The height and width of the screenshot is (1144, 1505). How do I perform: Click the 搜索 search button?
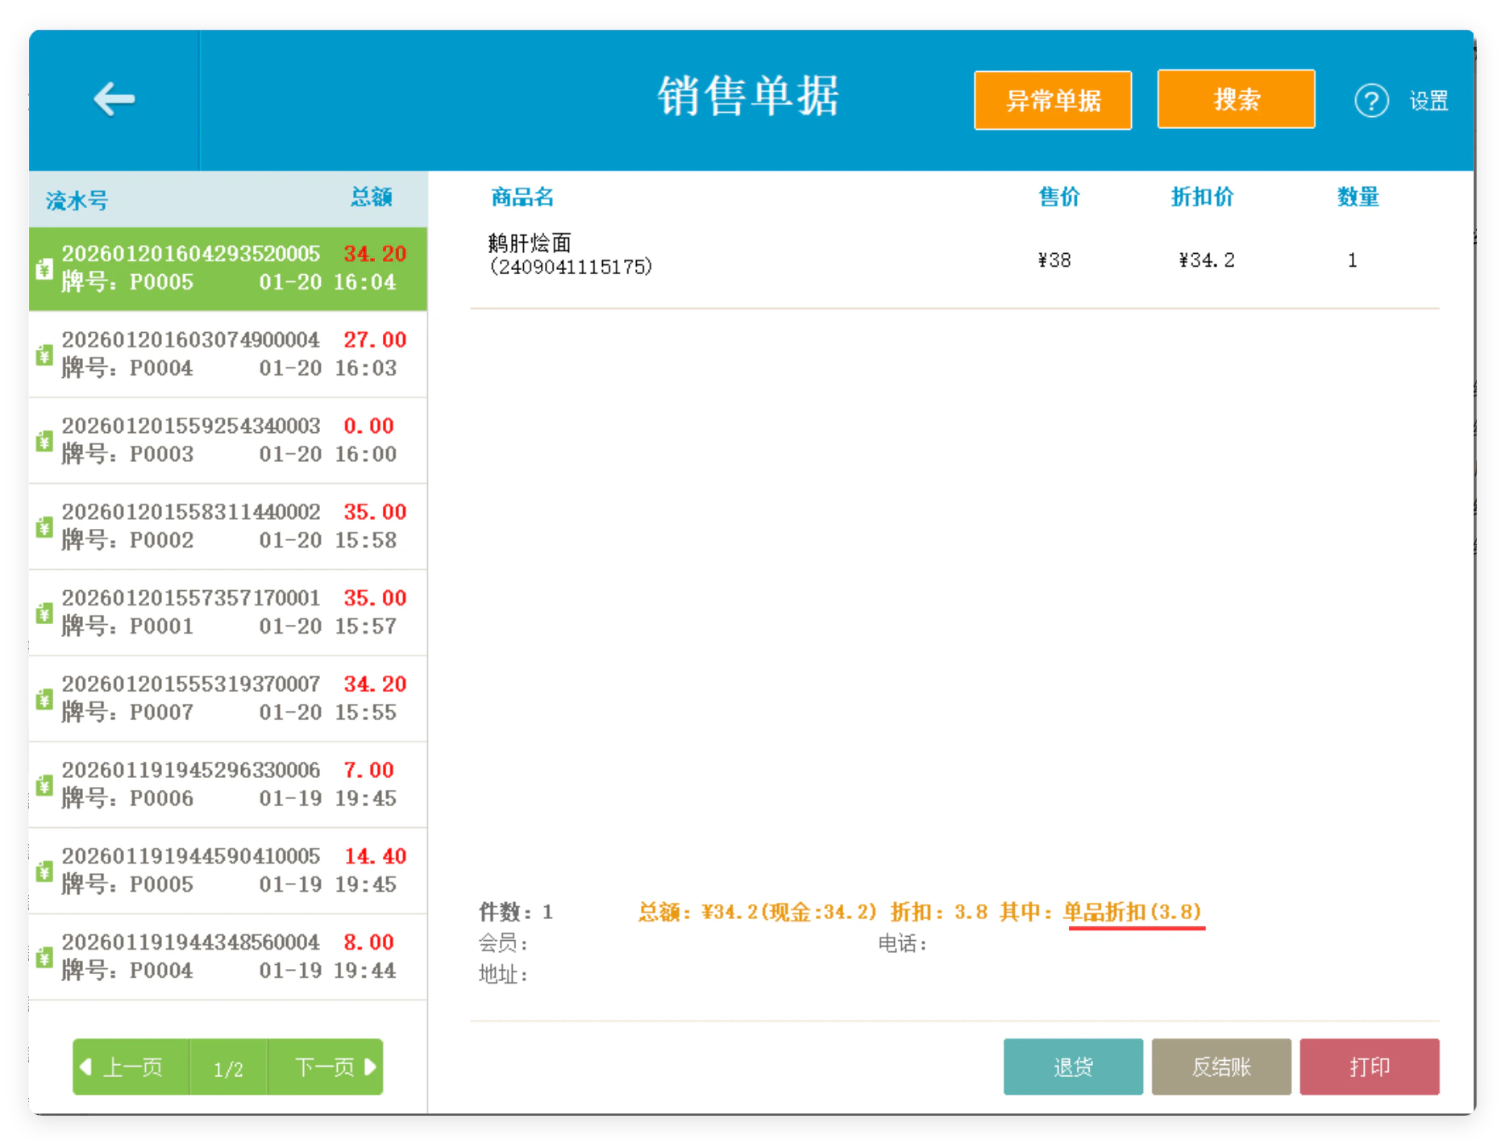click(x=1236, y=99)
